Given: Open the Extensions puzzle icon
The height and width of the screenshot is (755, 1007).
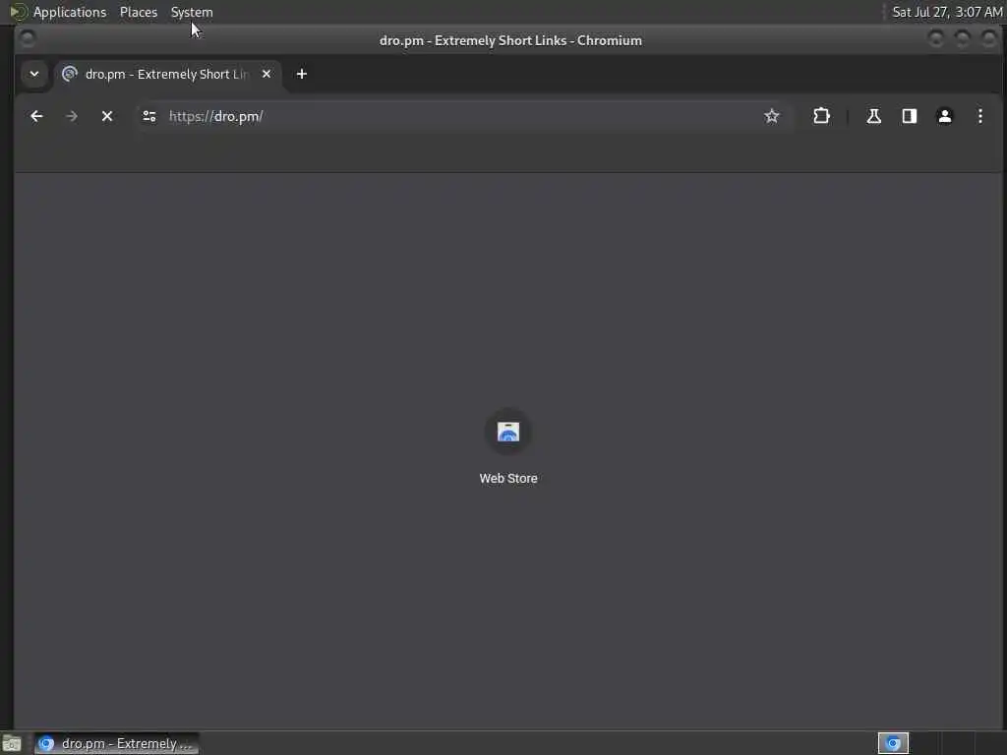Looking at the screenshot, I should 821,116.
